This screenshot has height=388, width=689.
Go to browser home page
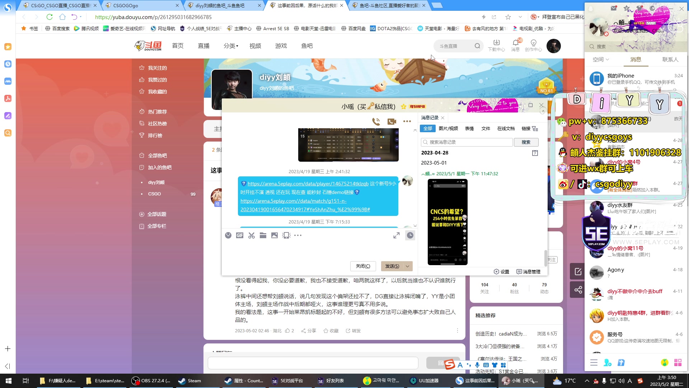[62, 17]
